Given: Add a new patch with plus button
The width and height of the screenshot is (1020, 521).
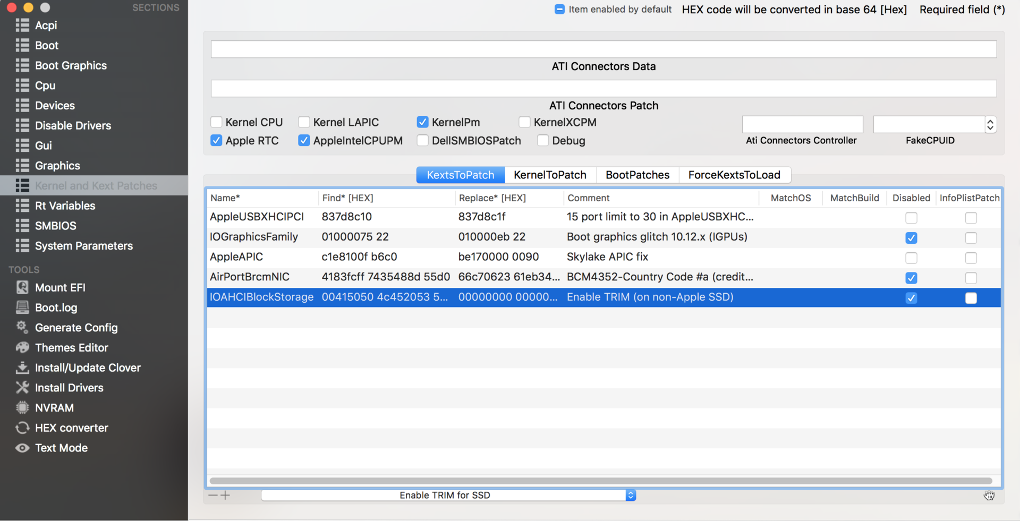Looking at the screenshot, I should coord(225,495).
